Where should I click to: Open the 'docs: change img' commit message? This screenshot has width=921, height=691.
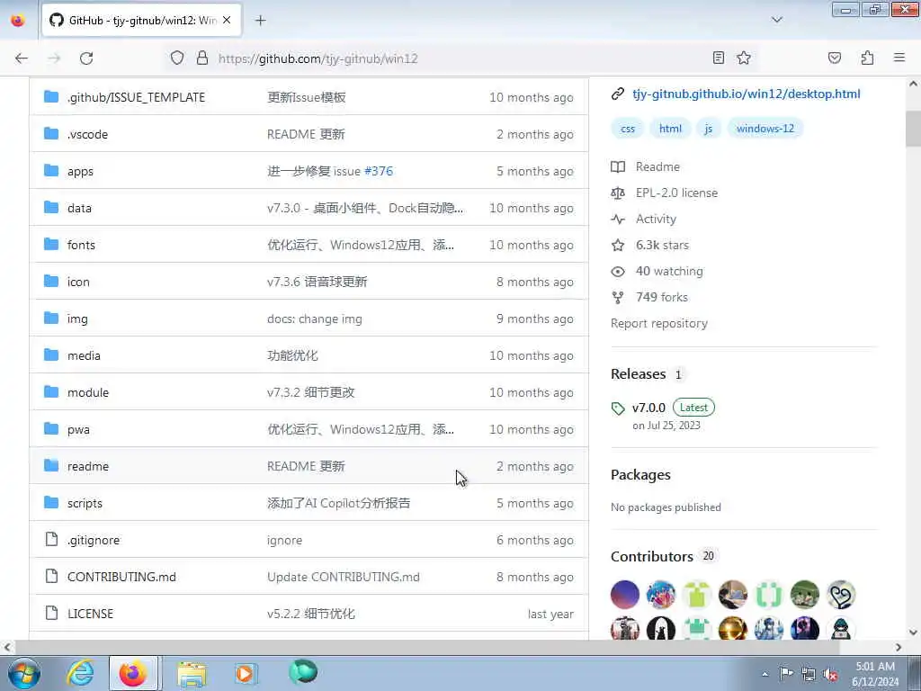click(x=314, y=319)
